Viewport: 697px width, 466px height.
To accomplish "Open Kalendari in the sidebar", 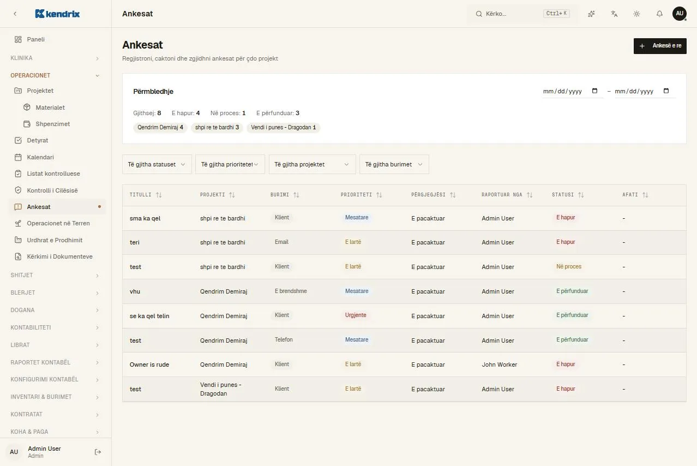I will 56,157.
